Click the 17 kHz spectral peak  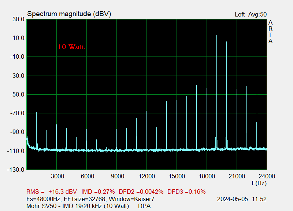click(197, 86)
